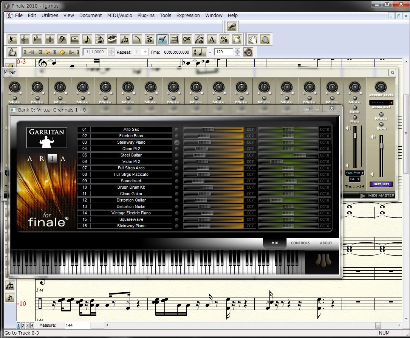410x338 pixels.
Task: Select the Staff tool treble clef icon
Action: click(x=25, y=39)
